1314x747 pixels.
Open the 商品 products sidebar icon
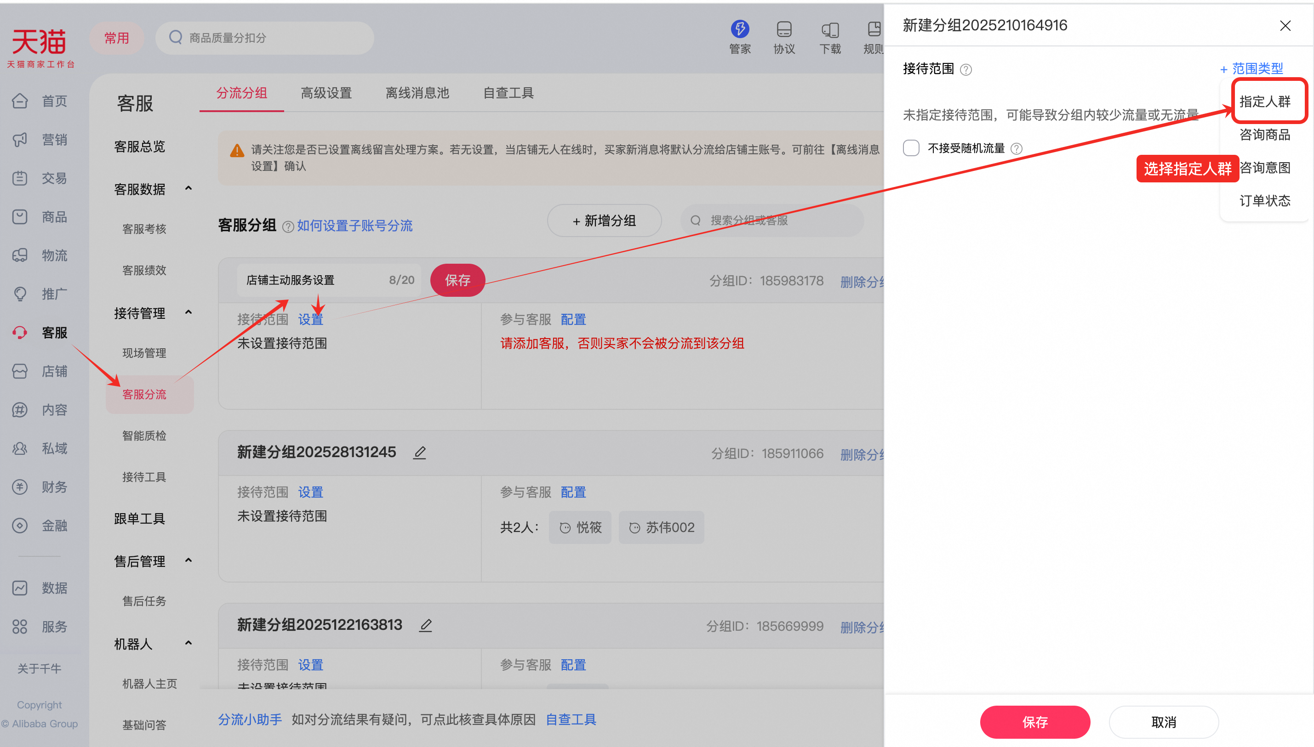pyautogui.click(x=19, y=216)
